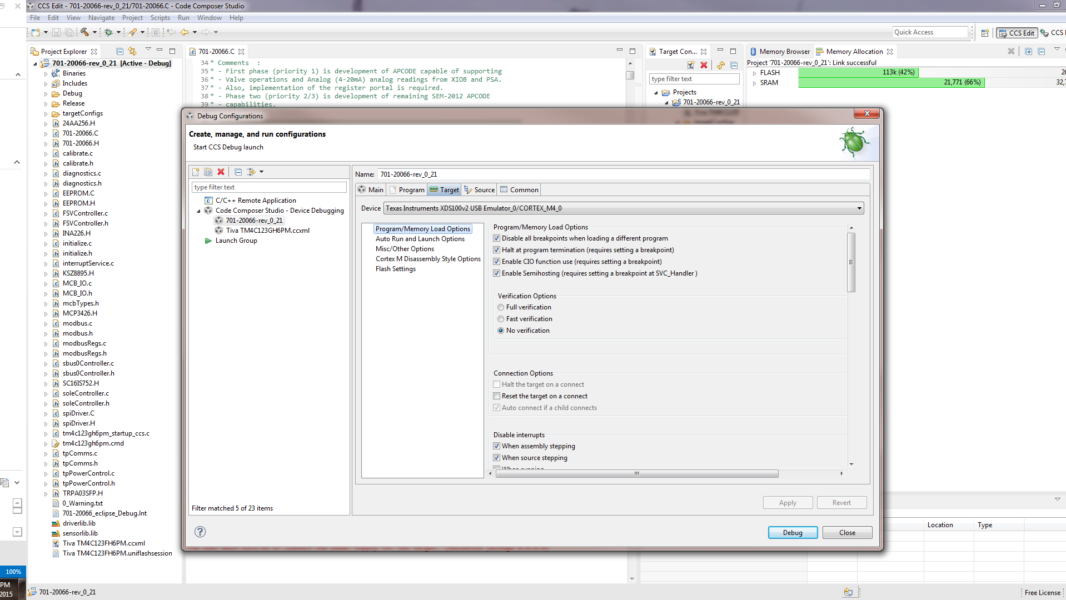This screenshot has height=600, width=1066.
Task: Click the hammer Build icon
Action: [x=84, y=32]
